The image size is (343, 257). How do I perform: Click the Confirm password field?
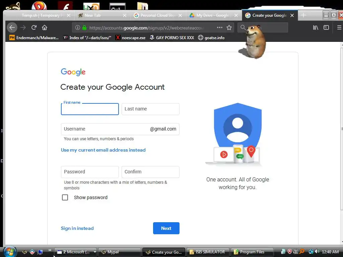150,172
